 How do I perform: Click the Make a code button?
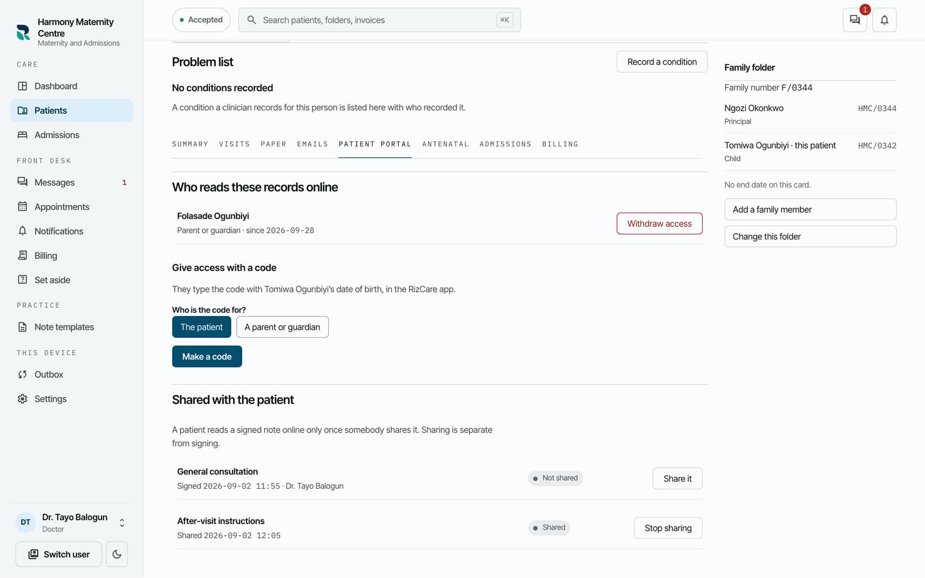pyautogui.click(x=207, y=356)
